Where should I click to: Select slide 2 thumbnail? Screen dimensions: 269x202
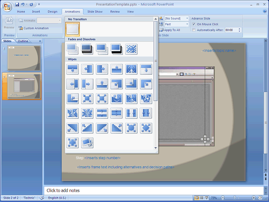24,86
